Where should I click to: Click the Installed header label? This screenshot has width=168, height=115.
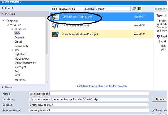(10, 14)
